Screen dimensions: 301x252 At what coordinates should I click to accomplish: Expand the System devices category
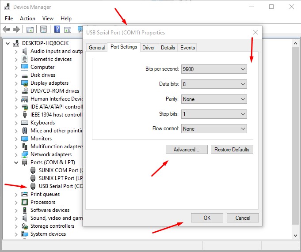tap(16, 234)
